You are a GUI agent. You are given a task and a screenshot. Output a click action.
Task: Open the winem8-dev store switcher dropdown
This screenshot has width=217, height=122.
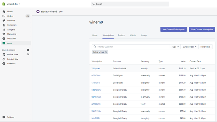point(14,4)
